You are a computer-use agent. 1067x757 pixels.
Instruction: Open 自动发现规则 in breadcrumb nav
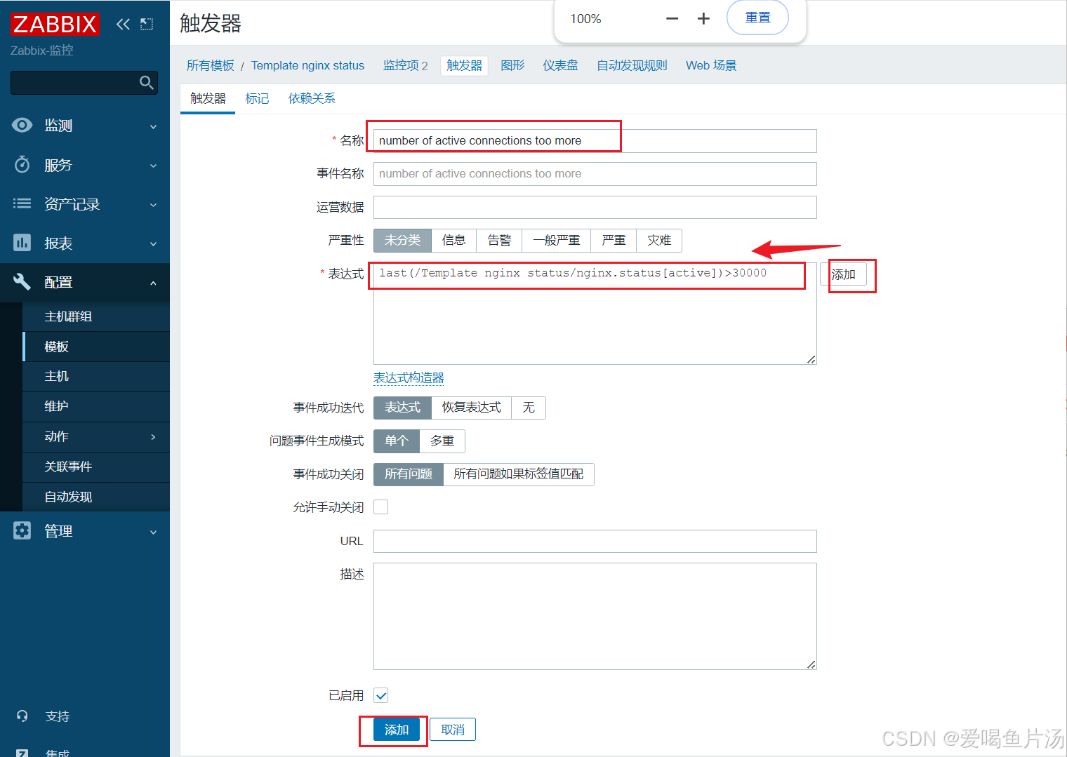click(632, 65)
